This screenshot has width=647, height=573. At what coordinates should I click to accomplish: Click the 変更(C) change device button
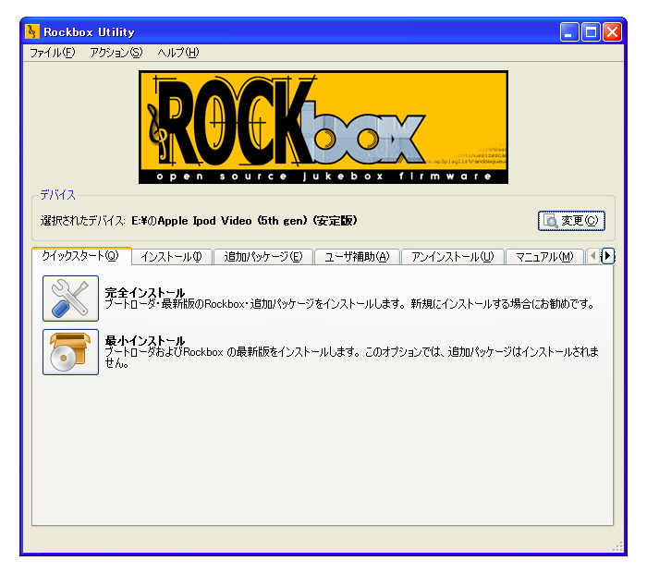click(x=571, y=221)
